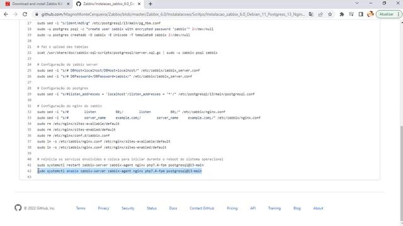Click the server_name example.com sed line
The image size is (403, 226).
click(x=149, y=118)
